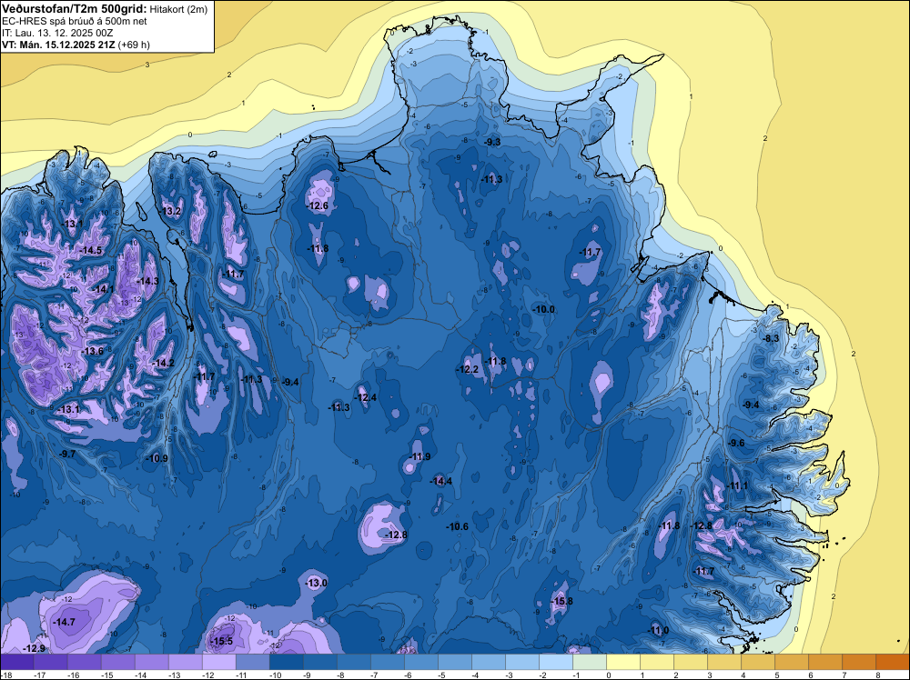The width and height of the screenshot is (910, 680).
Task: Select the legend swatch between -18 and -17
Action: (x=16, y=662)
